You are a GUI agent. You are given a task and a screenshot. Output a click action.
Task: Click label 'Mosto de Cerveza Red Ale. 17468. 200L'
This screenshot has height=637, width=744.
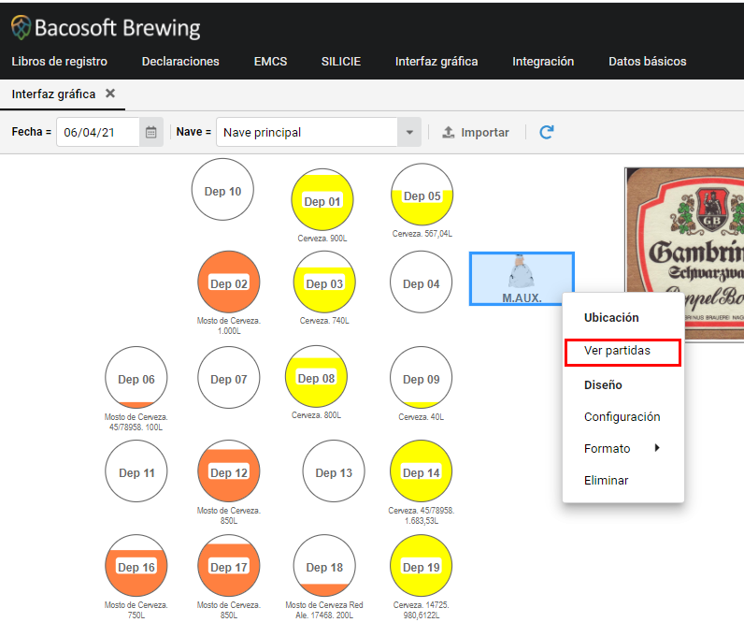click(324, 610)
